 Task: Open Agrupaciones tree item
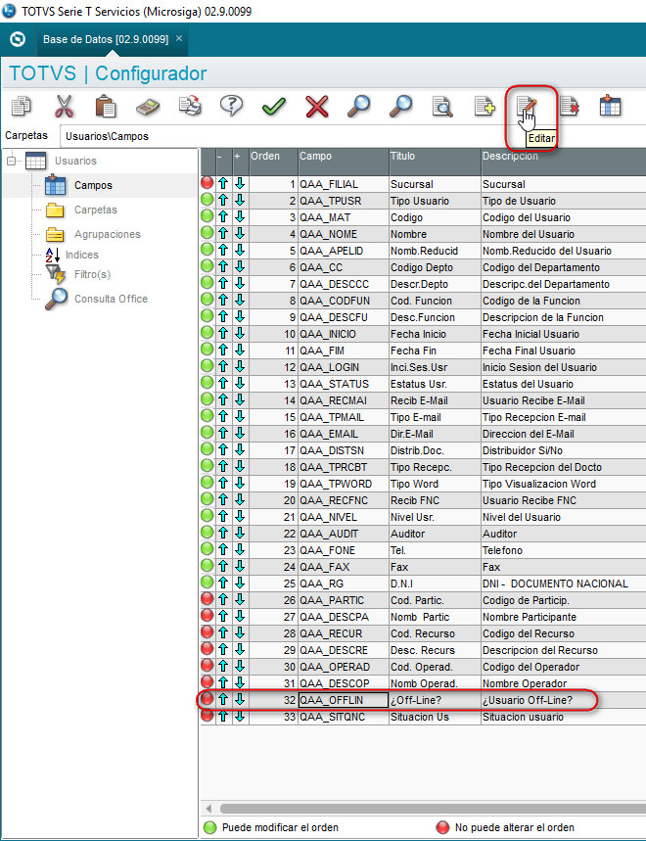(x=108, y=234)
